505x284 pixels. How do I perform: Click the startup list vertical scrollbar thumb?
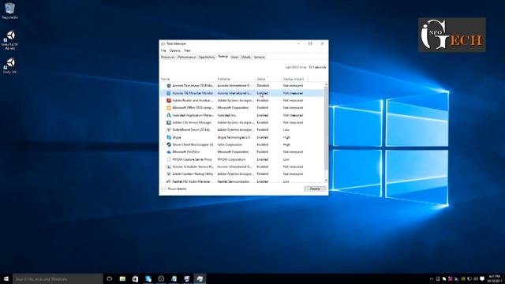pyautogui.click(x=326, y=128)
